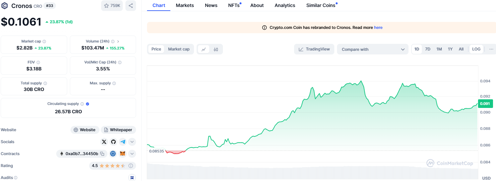496x181 pixels.
Task: Click the $2.82B market cap value
Action: (25, 48)
